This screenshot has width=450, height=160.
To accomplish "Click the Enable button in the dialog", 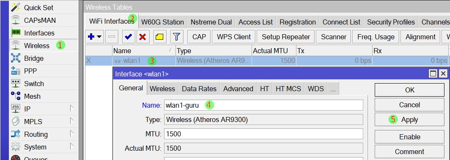I will click(409, 137).
